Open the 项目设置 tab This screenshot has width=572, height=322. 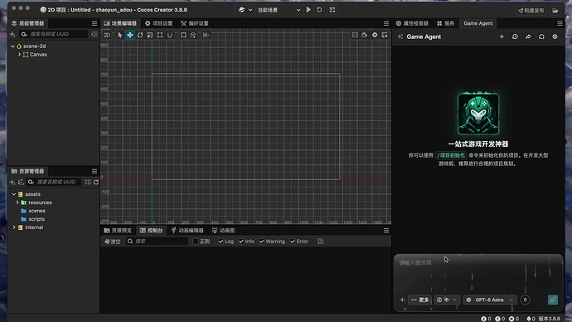[x=158, y=23]
